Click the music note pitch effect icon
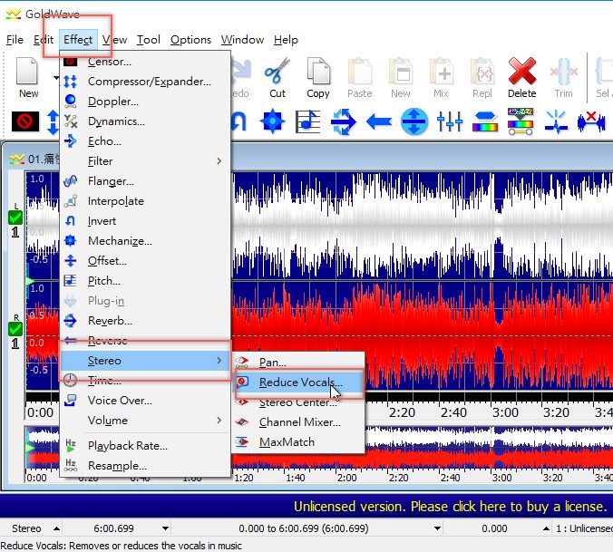 308,121
